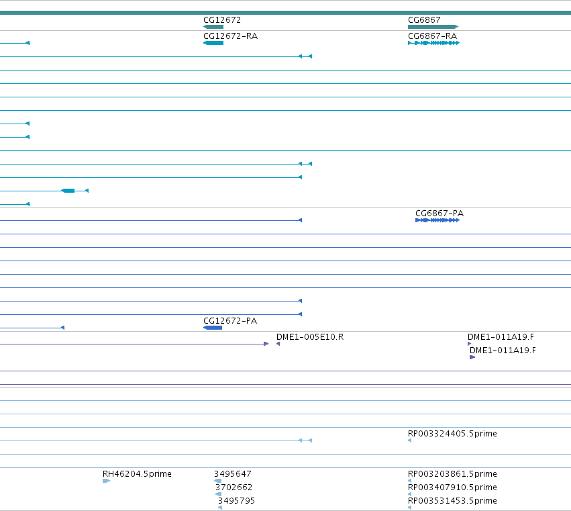The image size is (571, 511).
Task: Click the RH46204.5prime light blue arrow glyph
Action: tap(106, 481)
